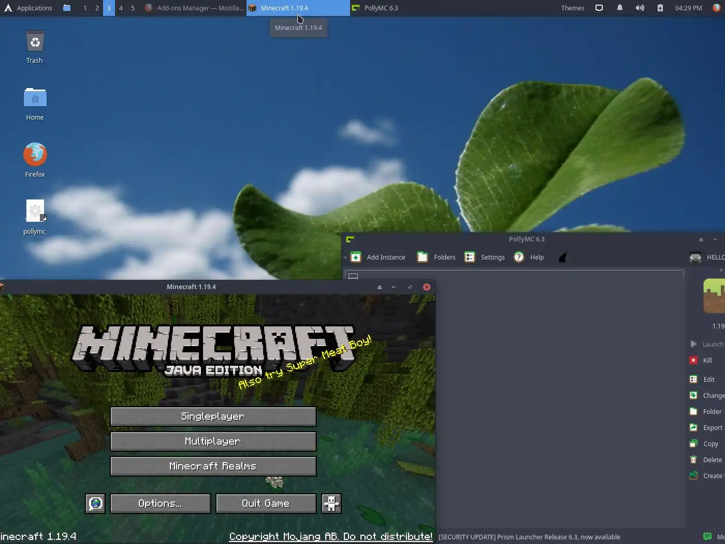725x544 pixels.
Task: Click the Firefox icon in the system tray
Action: (x=717, y=8)
